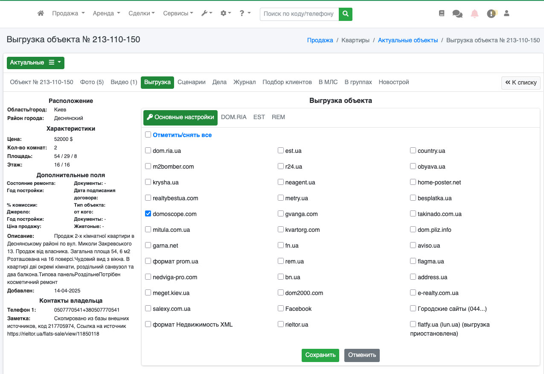Uncheck the domoscope.com checkbox
544x374 pixels.
pyautogui.click(x=148, y=213)
